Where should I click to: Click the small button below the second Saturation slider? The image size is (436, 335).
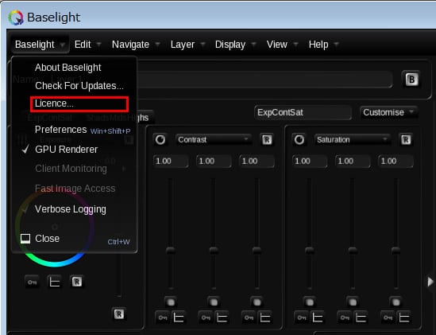[353, 302]
